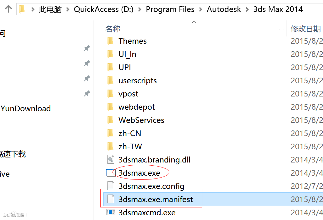Viewport: 323px width, 220px height.
Task: Click the topmost pin icon in sidebar
Action: click(87, 48)
